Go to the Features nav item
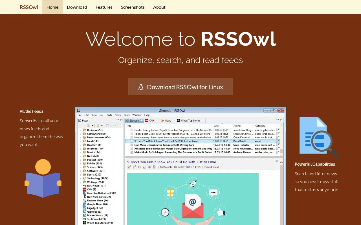The width and height of the screenshot is (361, 225). click(104, 7)
